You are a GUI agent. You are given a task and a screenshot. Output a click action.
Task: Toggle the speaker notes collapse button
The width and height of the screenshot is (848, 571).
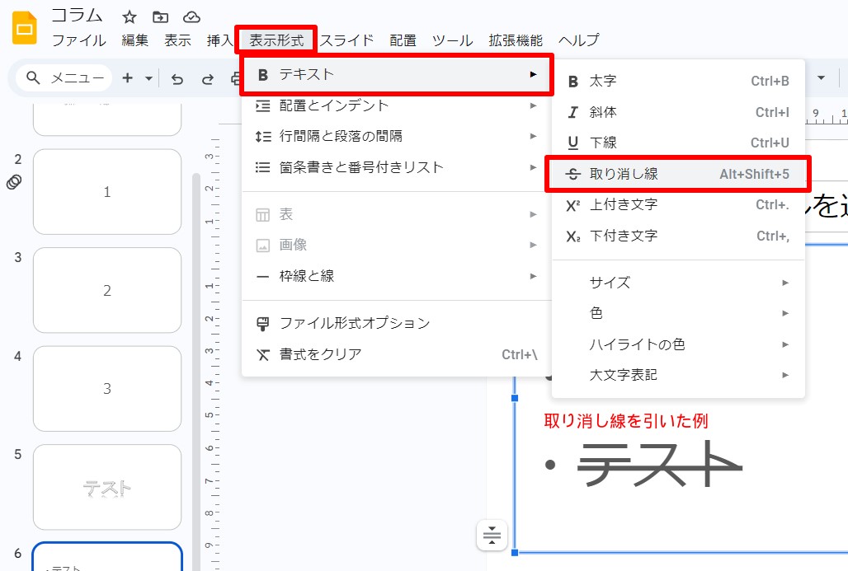coord(492,536)
